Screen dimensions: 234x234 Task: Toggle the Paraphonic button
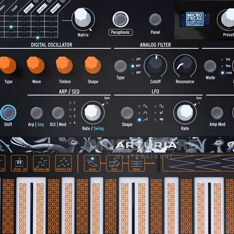pyautogui.click(x=121, y=19)
